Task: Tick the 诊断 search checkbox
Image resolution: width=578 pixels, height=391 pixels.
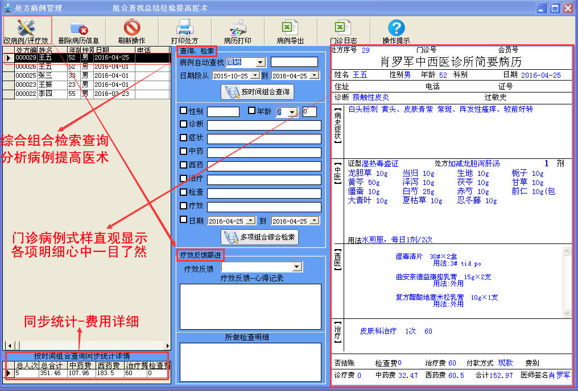Action: (183, 124)
